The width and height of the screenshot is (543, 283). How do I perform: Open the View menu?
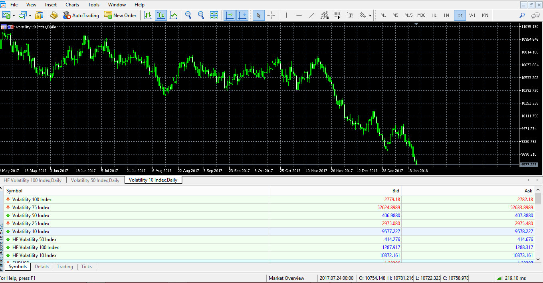(x=31, y=5)
